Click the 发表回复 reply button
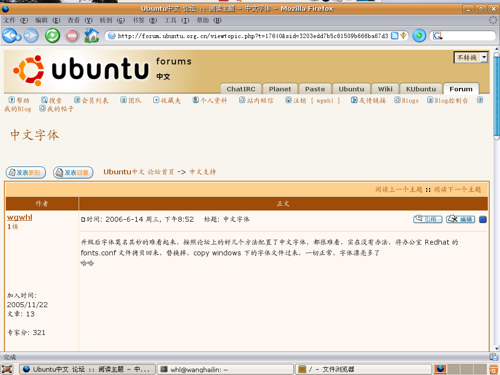 point(73,172)
